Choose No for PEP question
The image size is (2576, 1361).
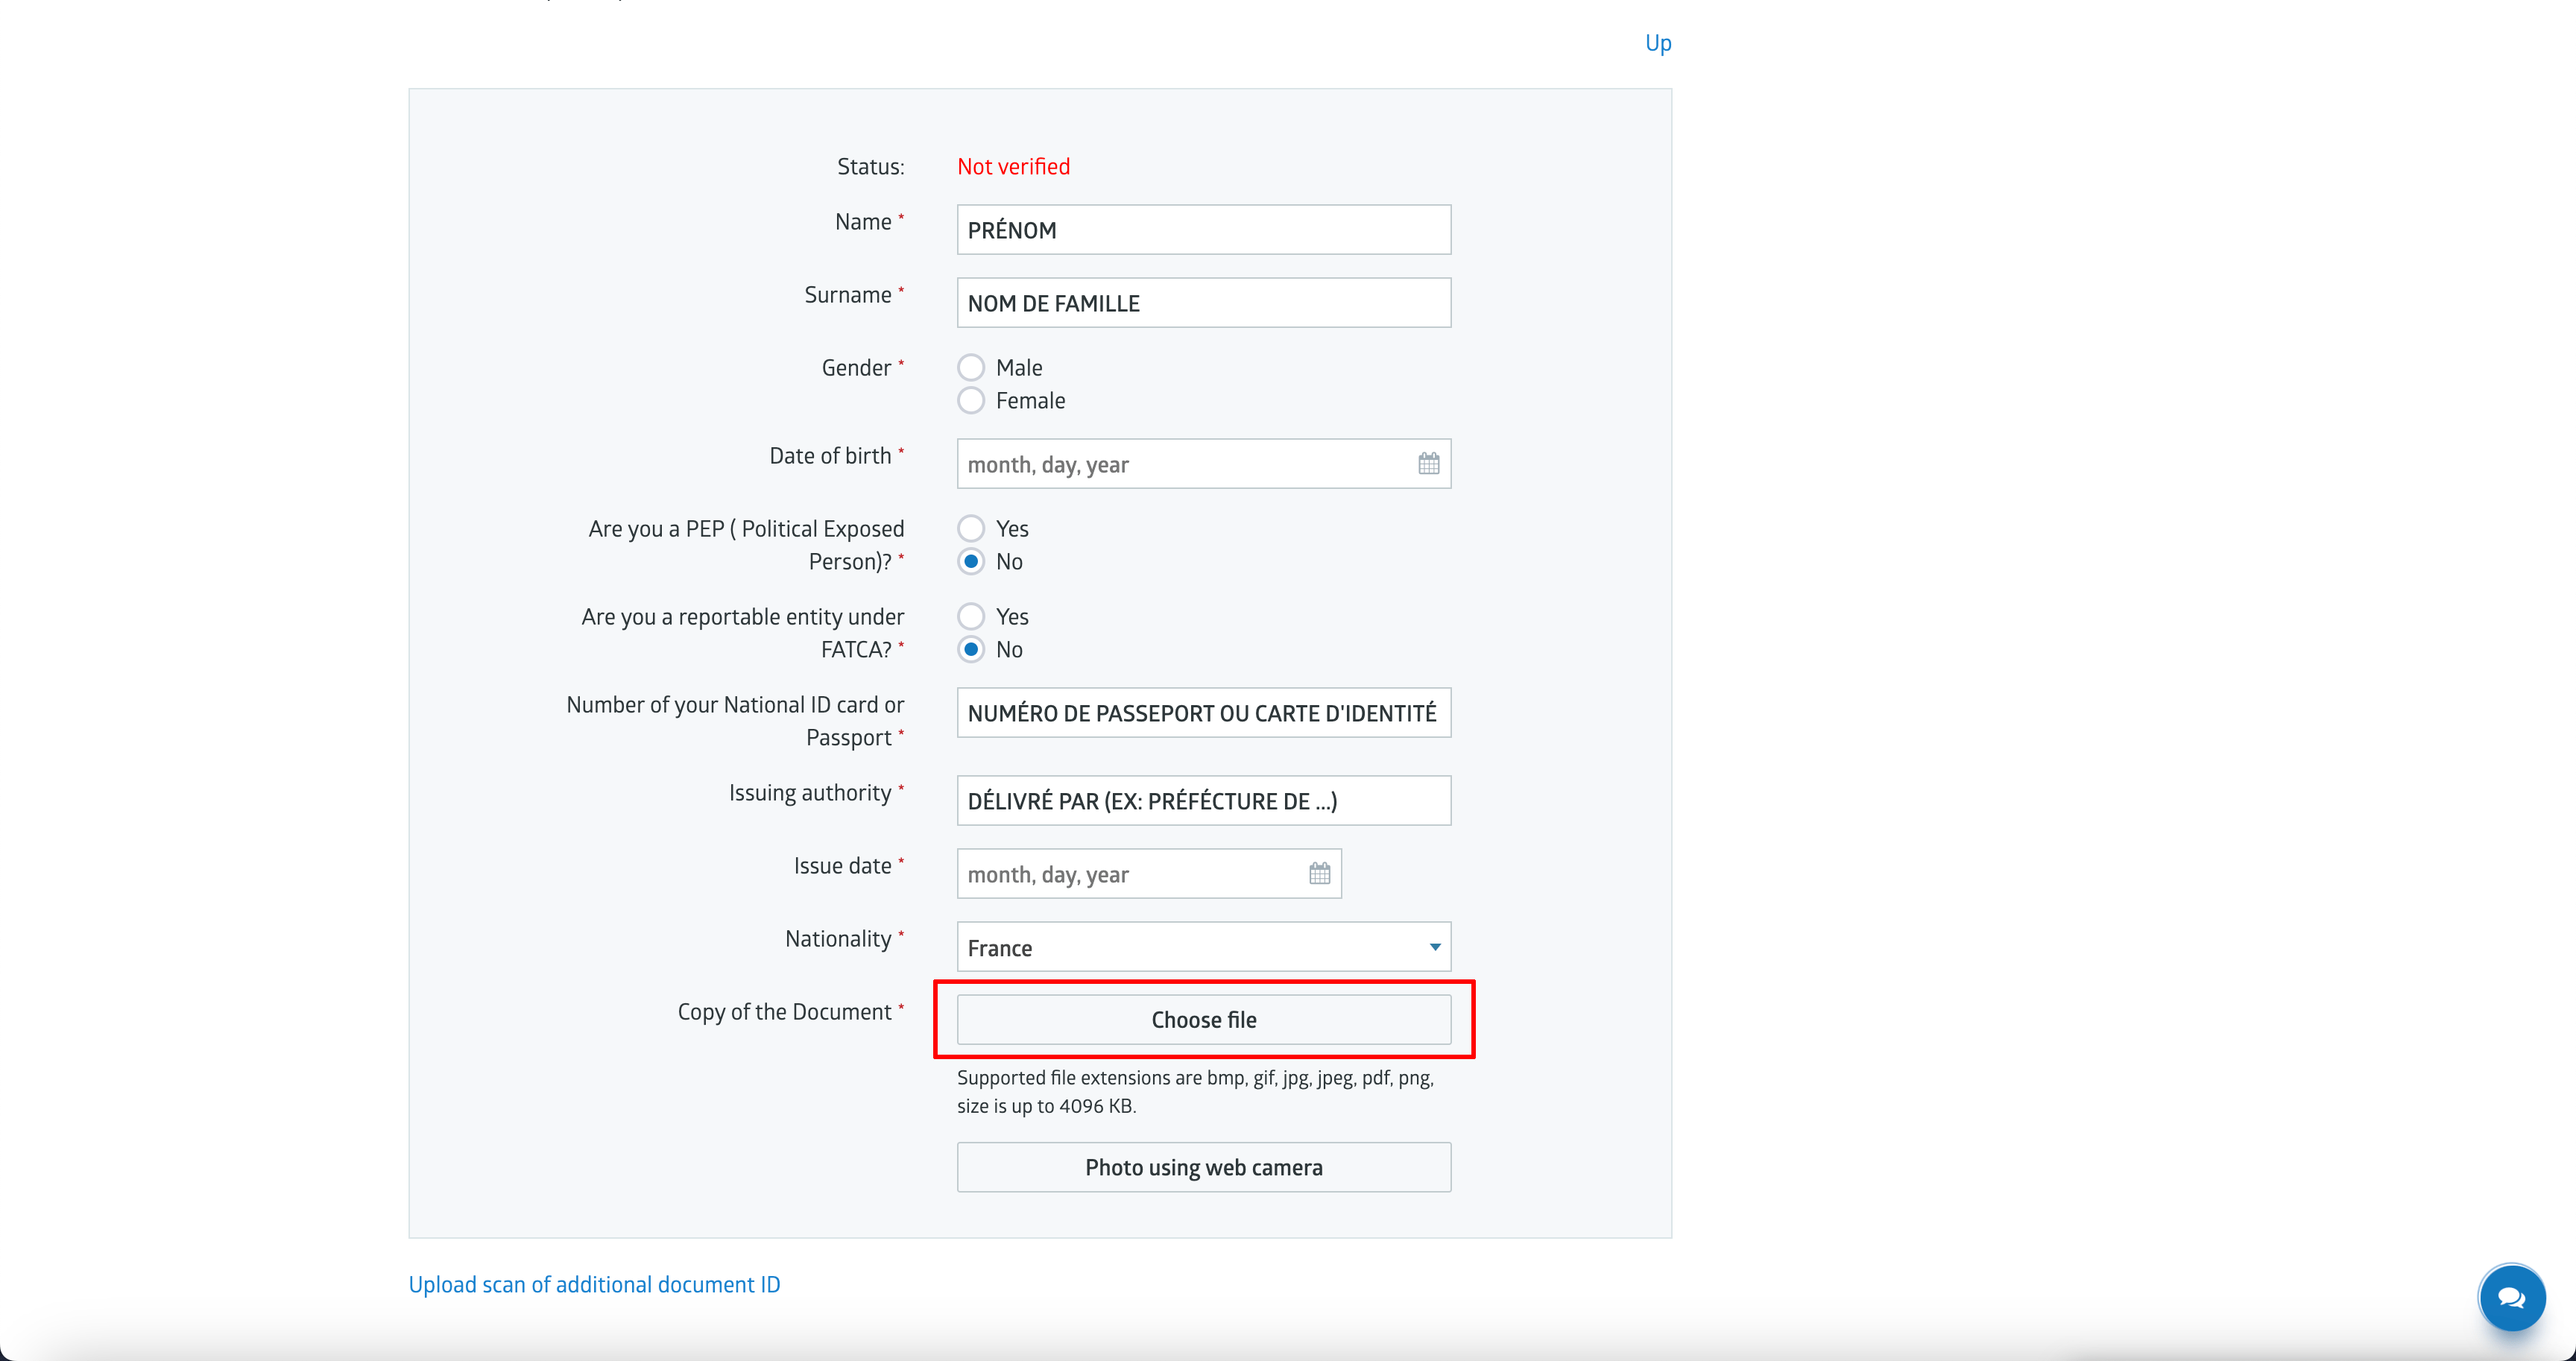[970, 562]
